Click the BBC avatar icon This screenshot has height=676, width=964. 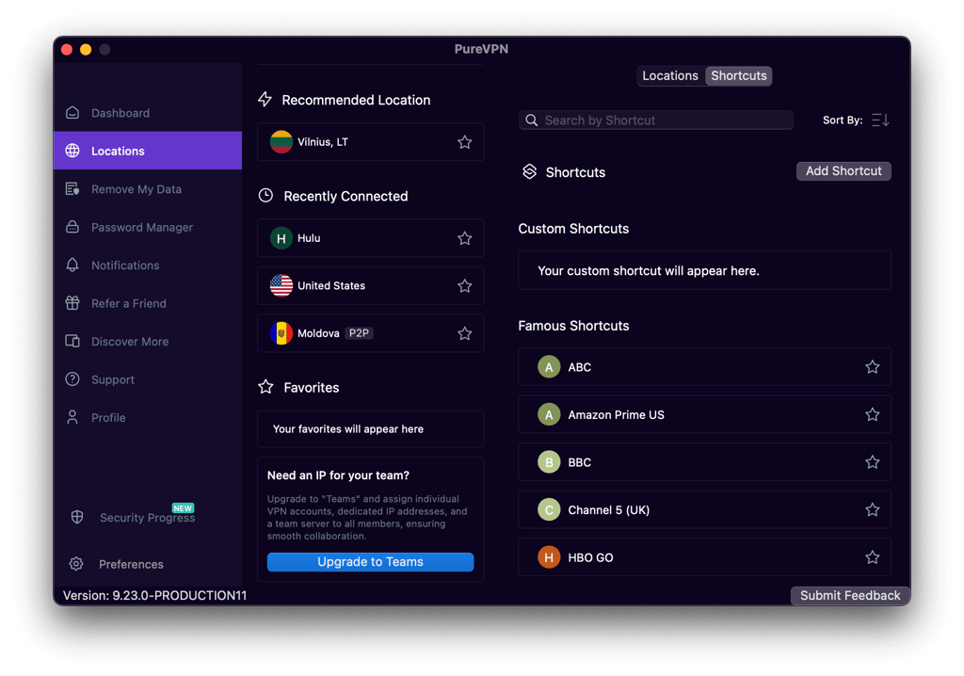(549, 462)
